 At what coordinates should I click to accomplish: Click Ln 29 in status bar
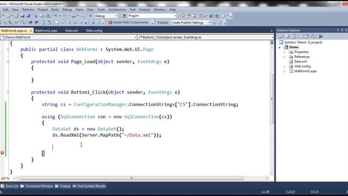[x=265, y=192]
